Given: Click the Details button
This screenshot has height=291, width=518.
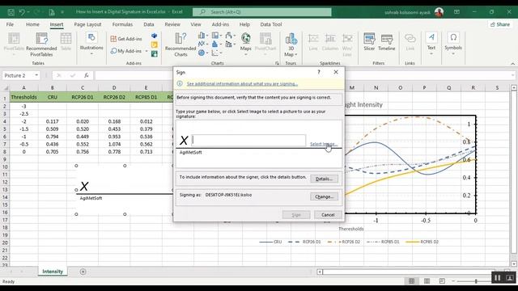Looking at the screenshot, I should coord(324,179).
